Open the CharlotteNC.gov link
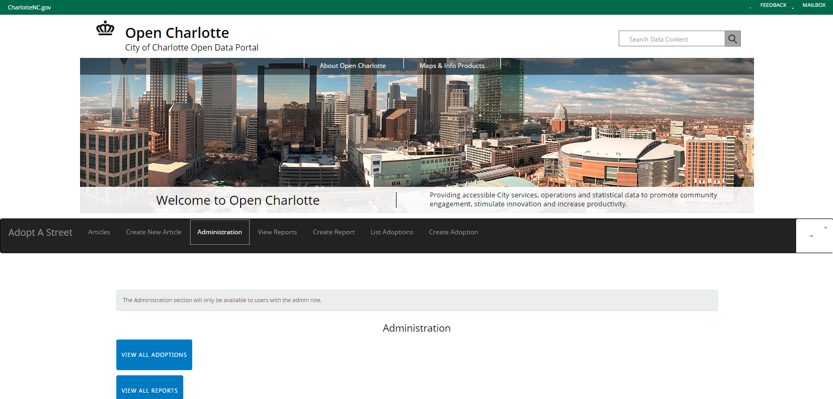Image resolution: width=833 pixels, height=399 pixels. click(x=29, y=7)
